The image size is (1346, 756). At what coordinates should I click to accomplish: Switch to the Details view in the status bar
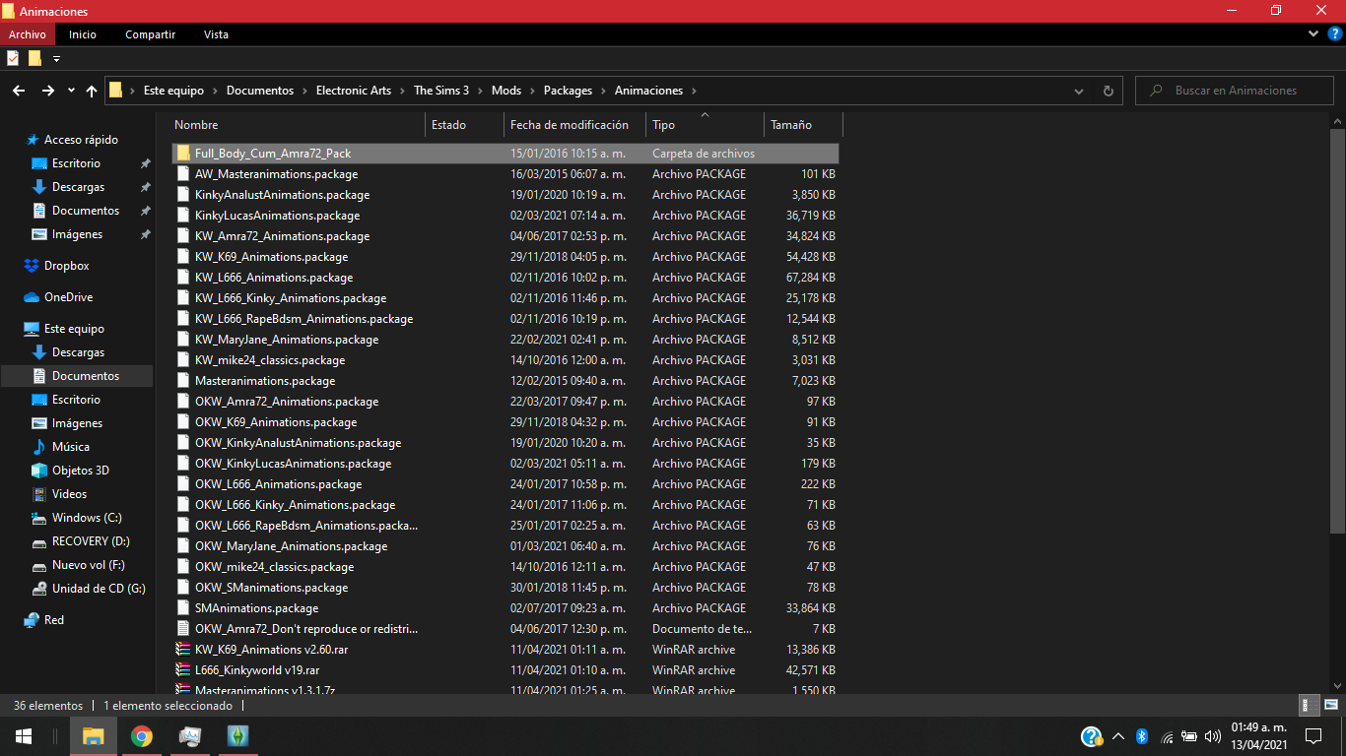point(1310,705)
